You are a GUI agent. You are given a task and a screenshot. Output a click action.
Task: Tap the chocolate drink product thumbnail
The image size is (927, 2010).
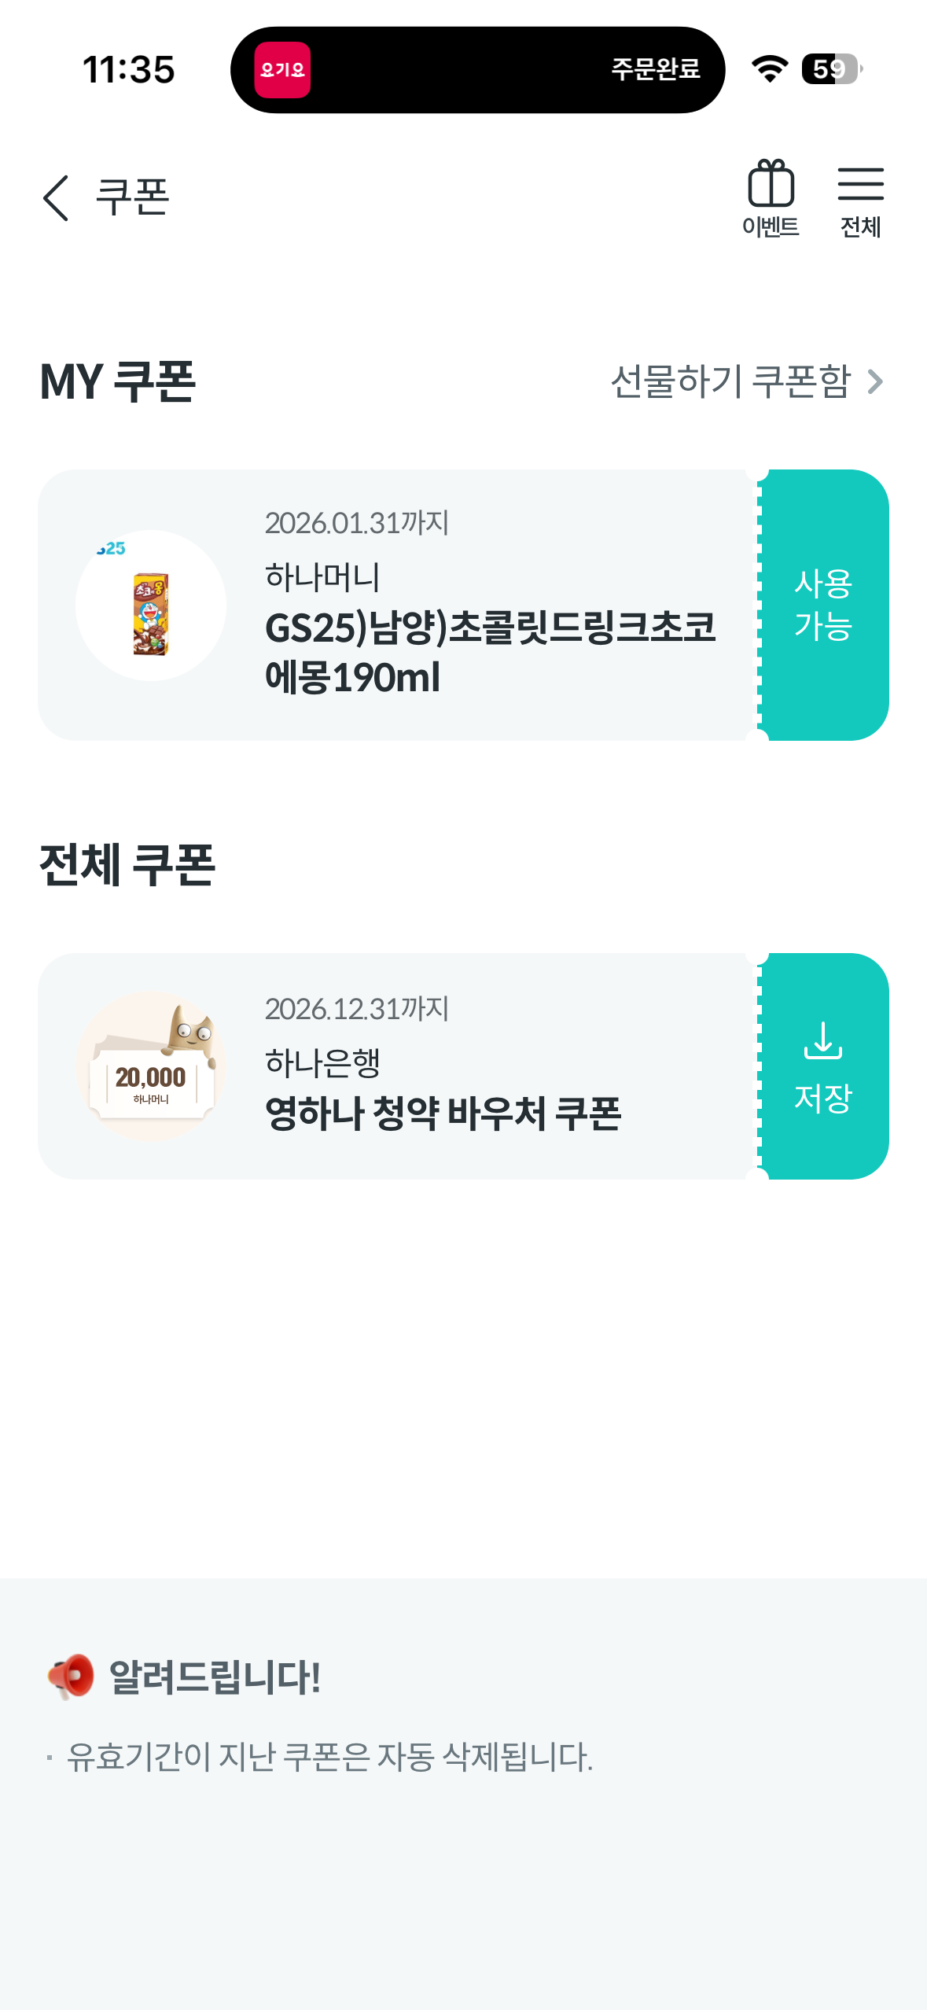151,606
